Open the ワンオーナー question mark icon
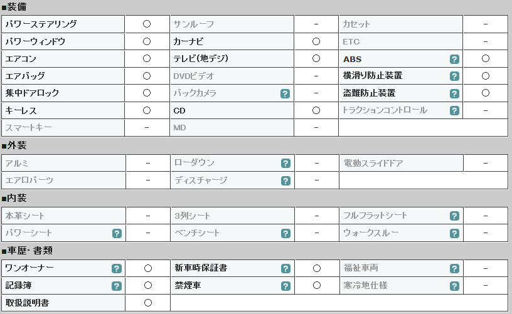The width and height of the screenshot is (512, 314). 117,269
